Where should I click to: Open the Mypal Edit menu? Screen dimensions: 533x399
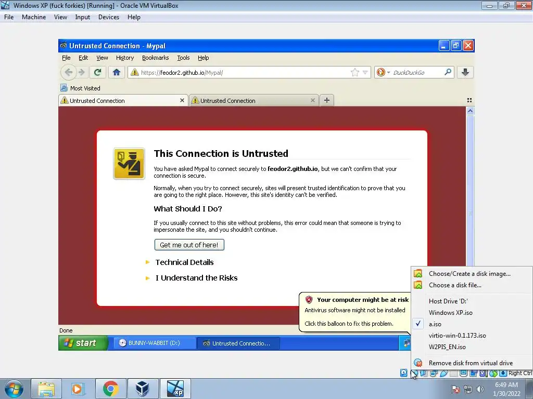(83, 58)
